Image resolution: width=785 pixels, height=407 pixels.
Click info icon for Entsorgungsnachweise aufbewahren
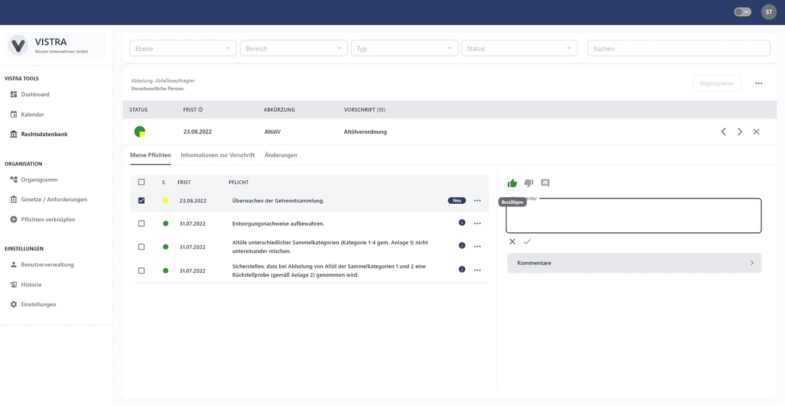pyautogui.click(x=462, y=223)
